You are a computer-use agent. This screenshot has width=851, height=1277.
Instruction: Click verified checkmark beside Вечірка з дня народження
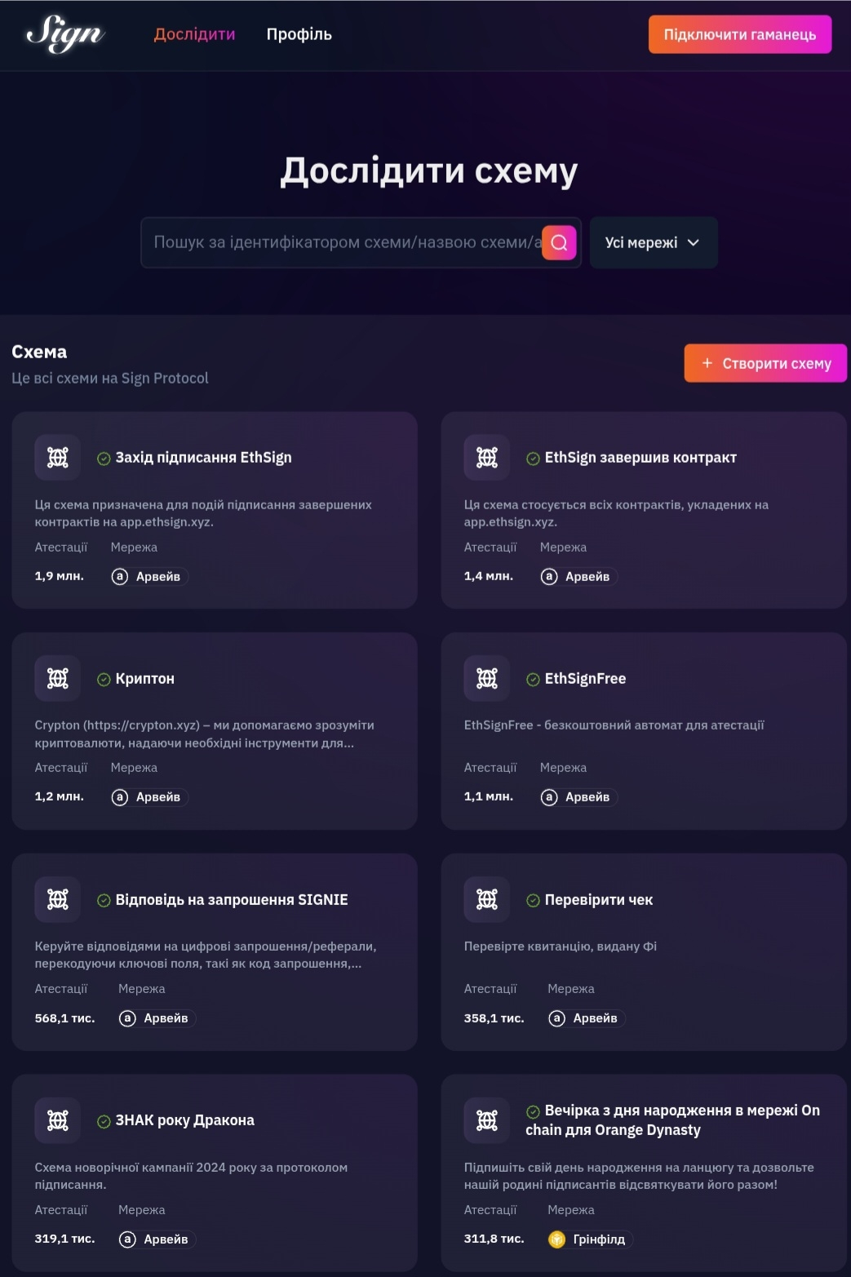tap(533, 1111)
